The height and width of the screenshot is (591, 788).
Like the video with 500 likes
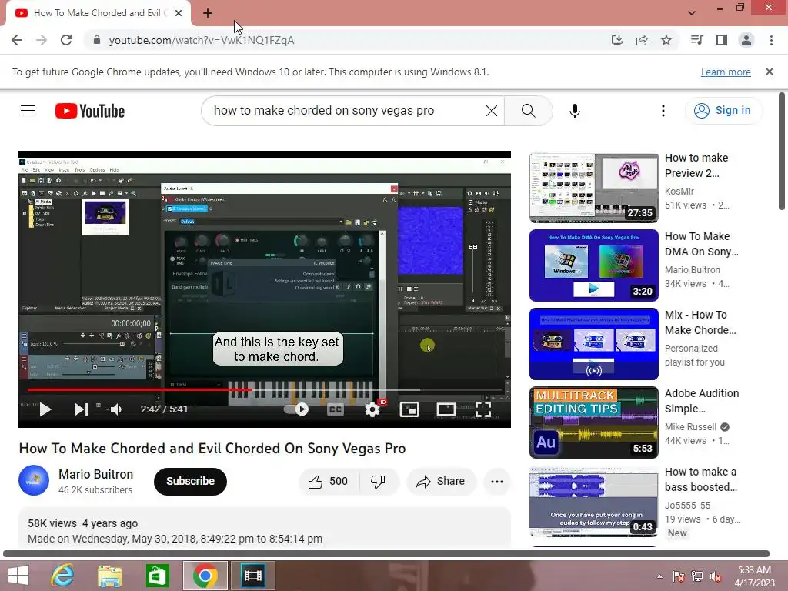[329, 482]
